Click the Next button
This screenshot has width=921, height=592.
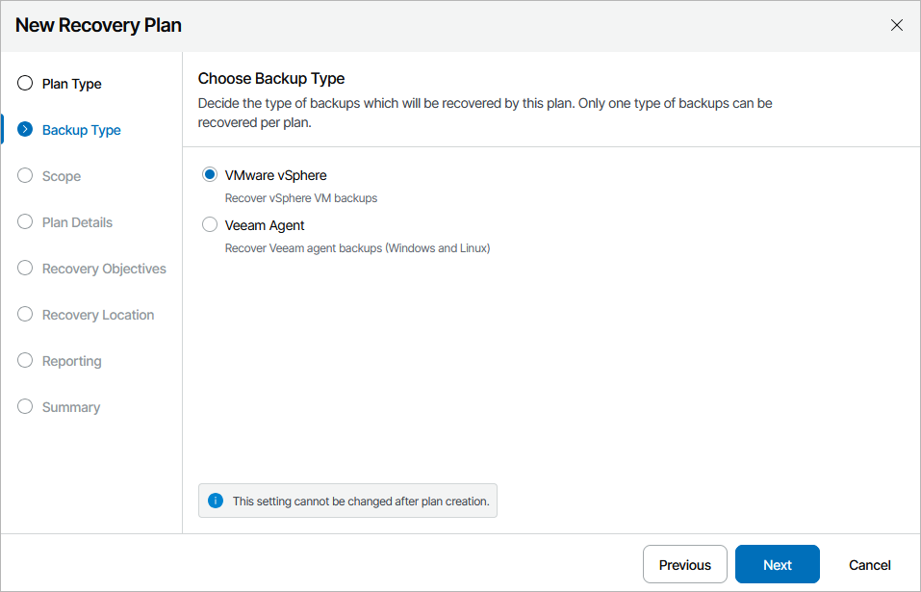point(777,564)
